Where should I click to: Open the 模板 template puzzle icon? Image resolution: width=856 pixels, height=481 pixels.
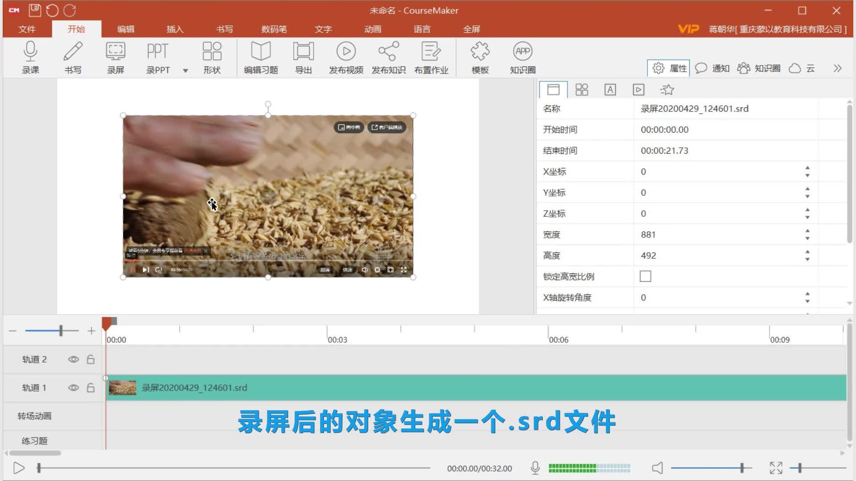pyautogui.click(x=480, y=57)
